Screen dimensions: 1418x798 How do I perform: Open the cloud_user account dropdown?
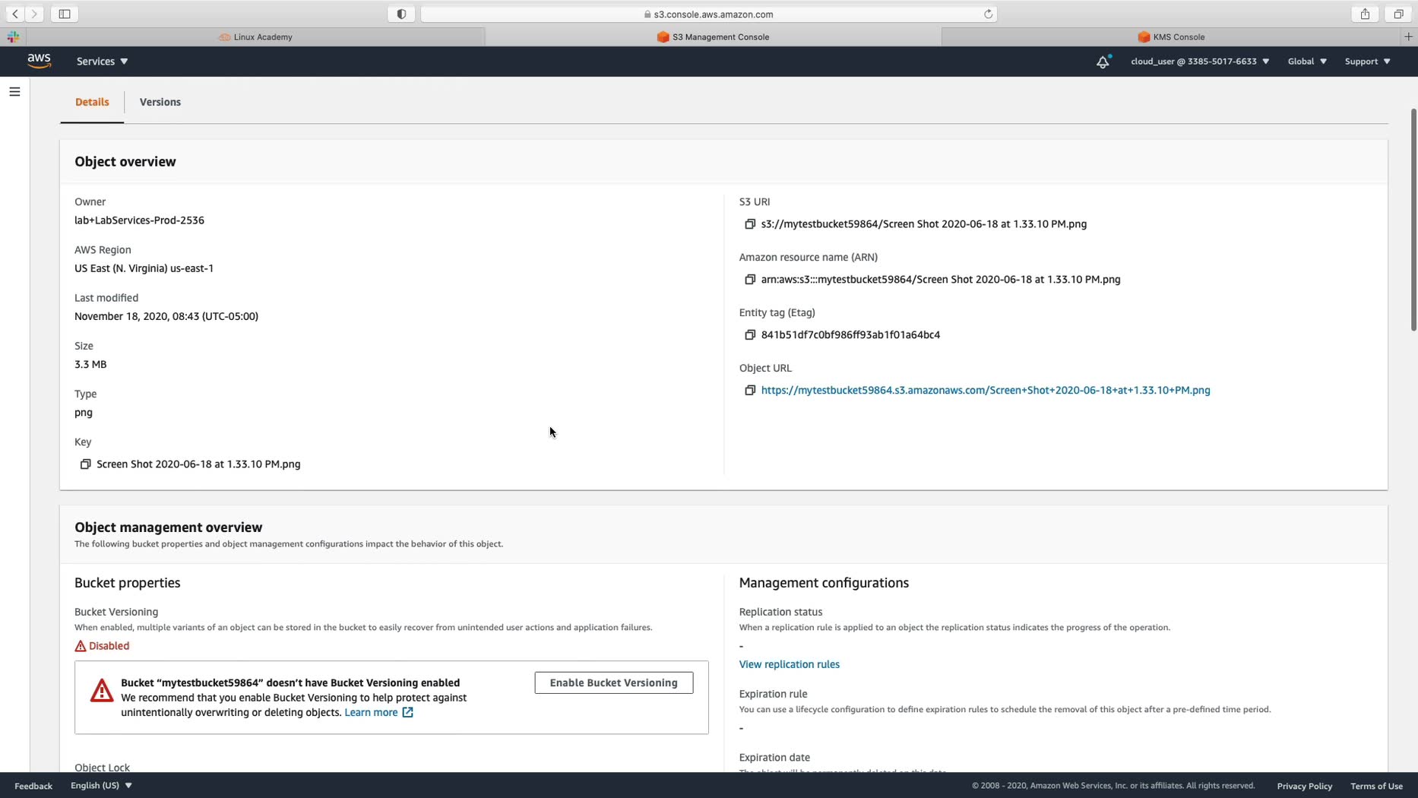coord(1200,62)
